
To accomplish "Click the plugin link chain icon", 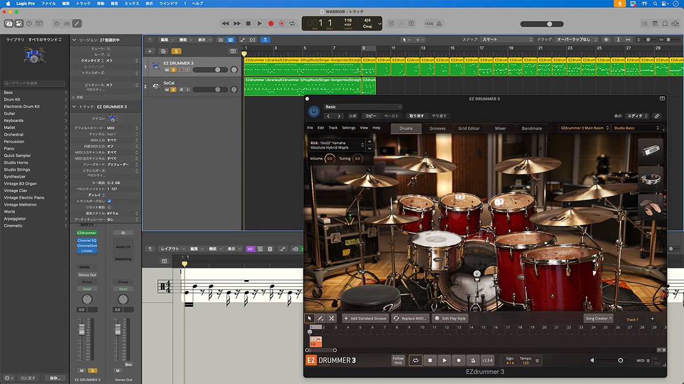I will tap(657, 116).
